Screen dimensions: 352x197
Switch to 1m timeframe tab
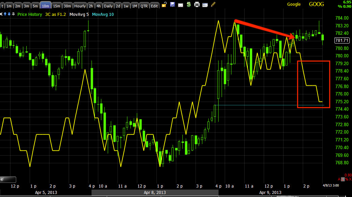pyautogui.click(x=9, y=6)
